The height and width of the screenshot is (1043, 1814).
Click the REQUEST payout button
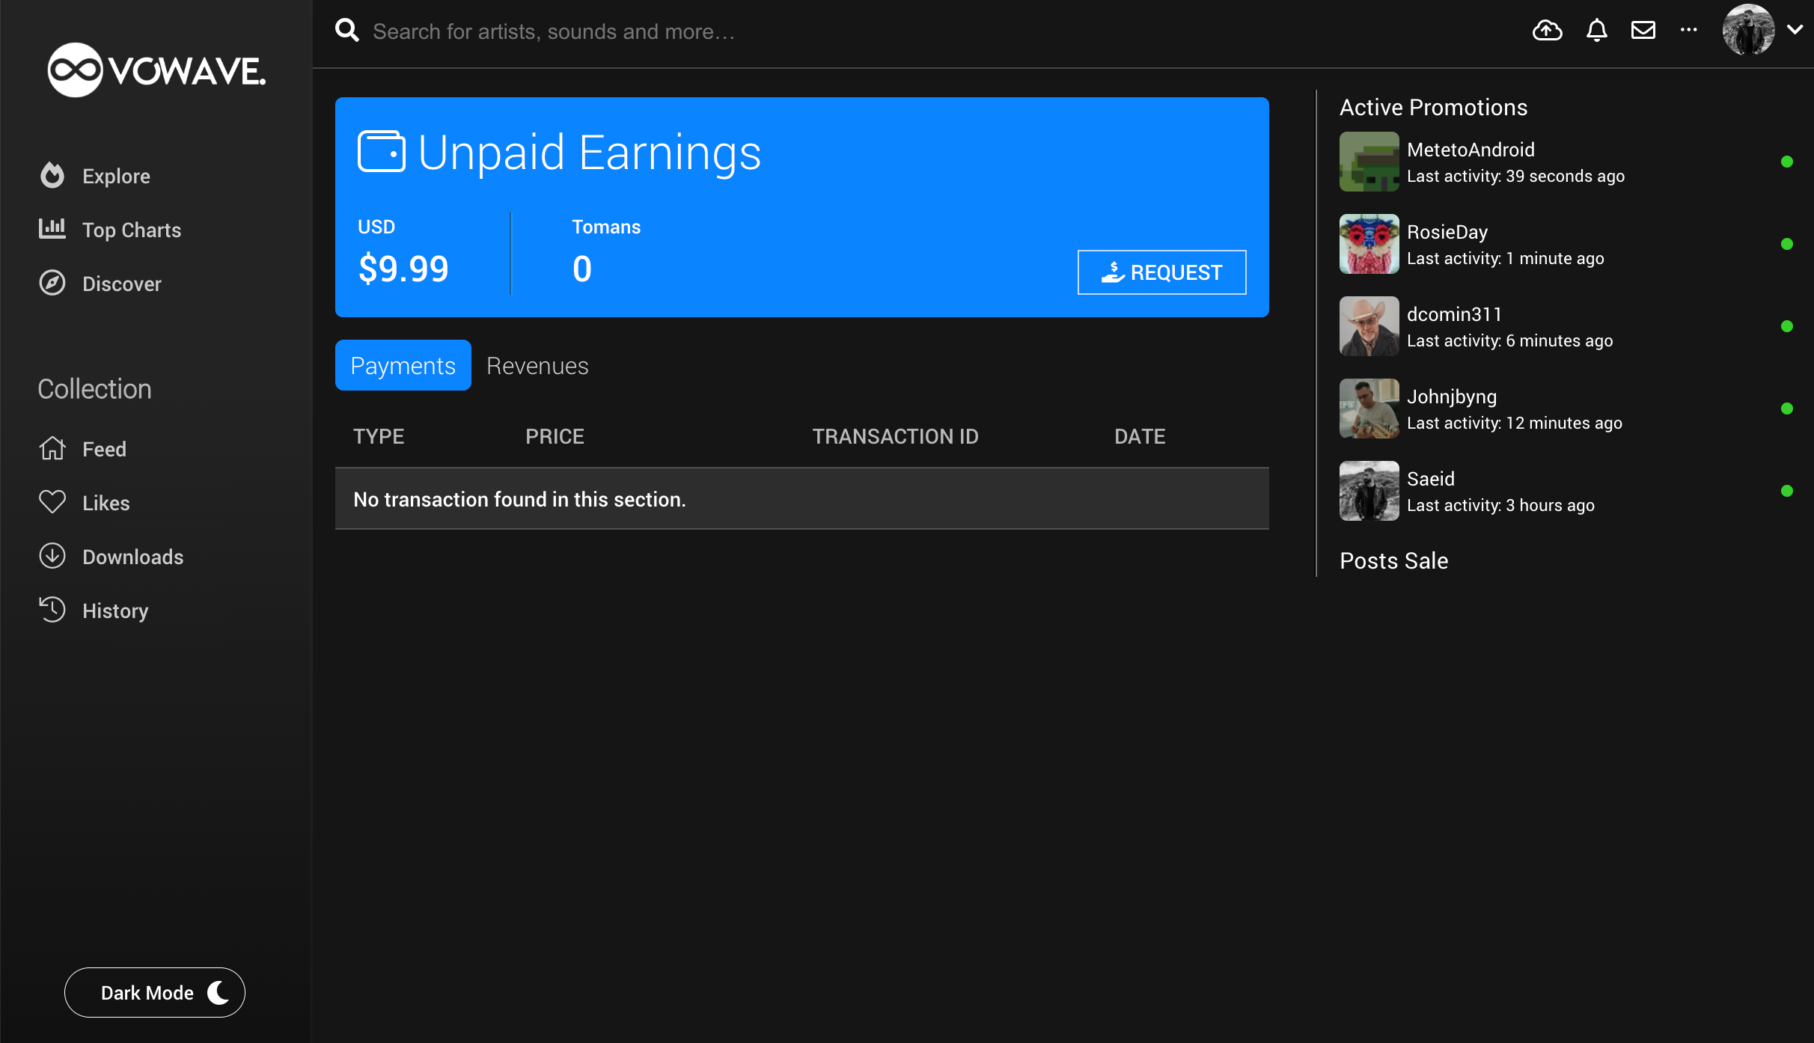coord(1161,272)
